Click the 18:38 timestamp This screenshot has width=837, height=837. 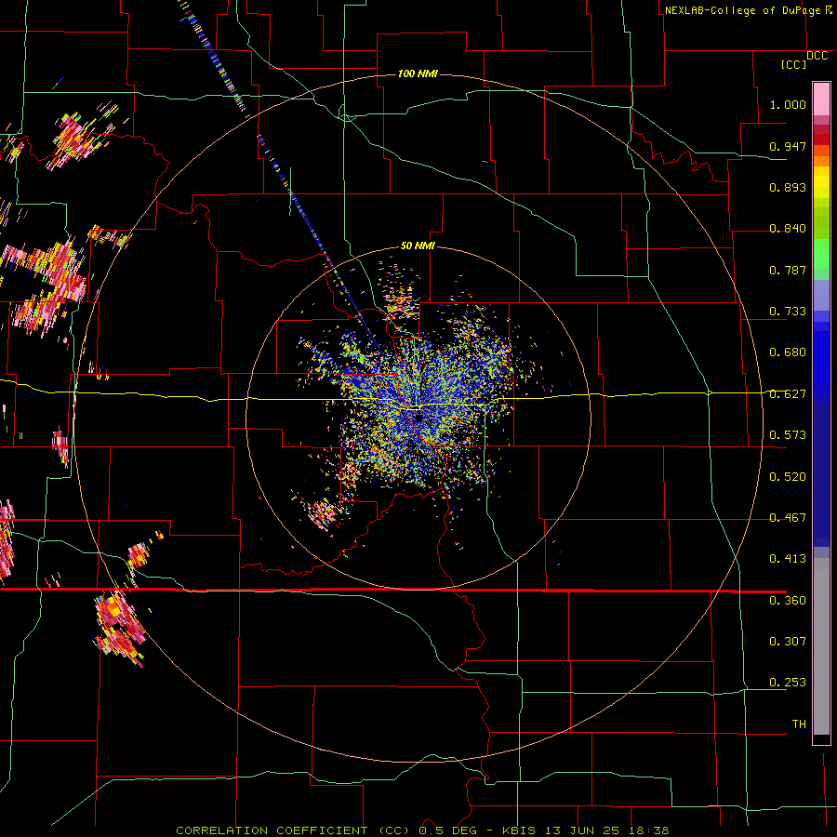coord(647,830)
